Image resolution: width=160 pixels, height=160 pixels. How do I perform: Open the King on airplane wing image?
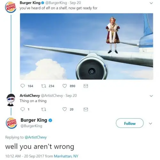pos(86,46)
